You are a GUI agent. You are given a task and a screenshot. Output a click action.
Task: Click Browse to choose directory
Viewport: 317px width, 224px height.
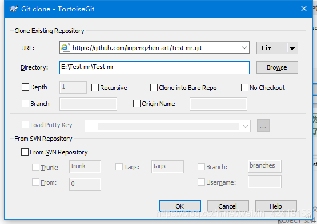pos(277,67)
